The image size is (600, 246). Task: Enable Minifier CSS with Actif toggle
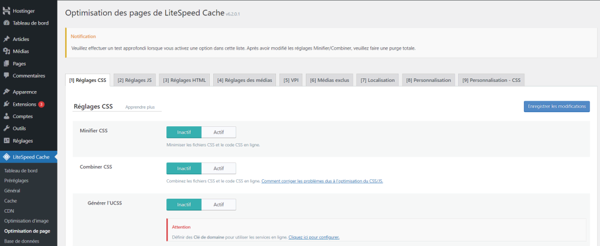pos(219,132)
